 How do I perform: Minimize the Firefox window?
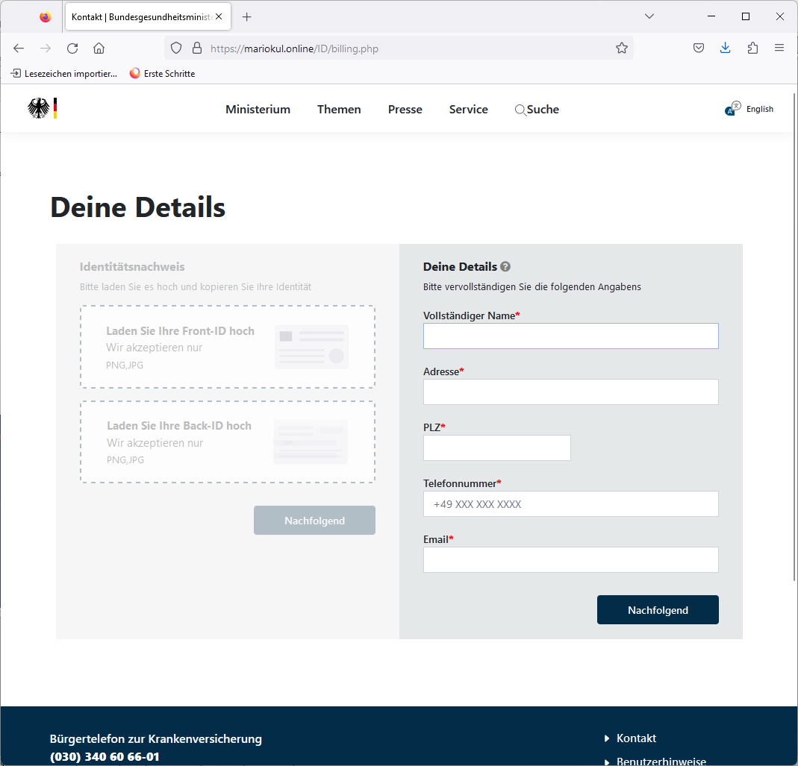click(711, 16)
